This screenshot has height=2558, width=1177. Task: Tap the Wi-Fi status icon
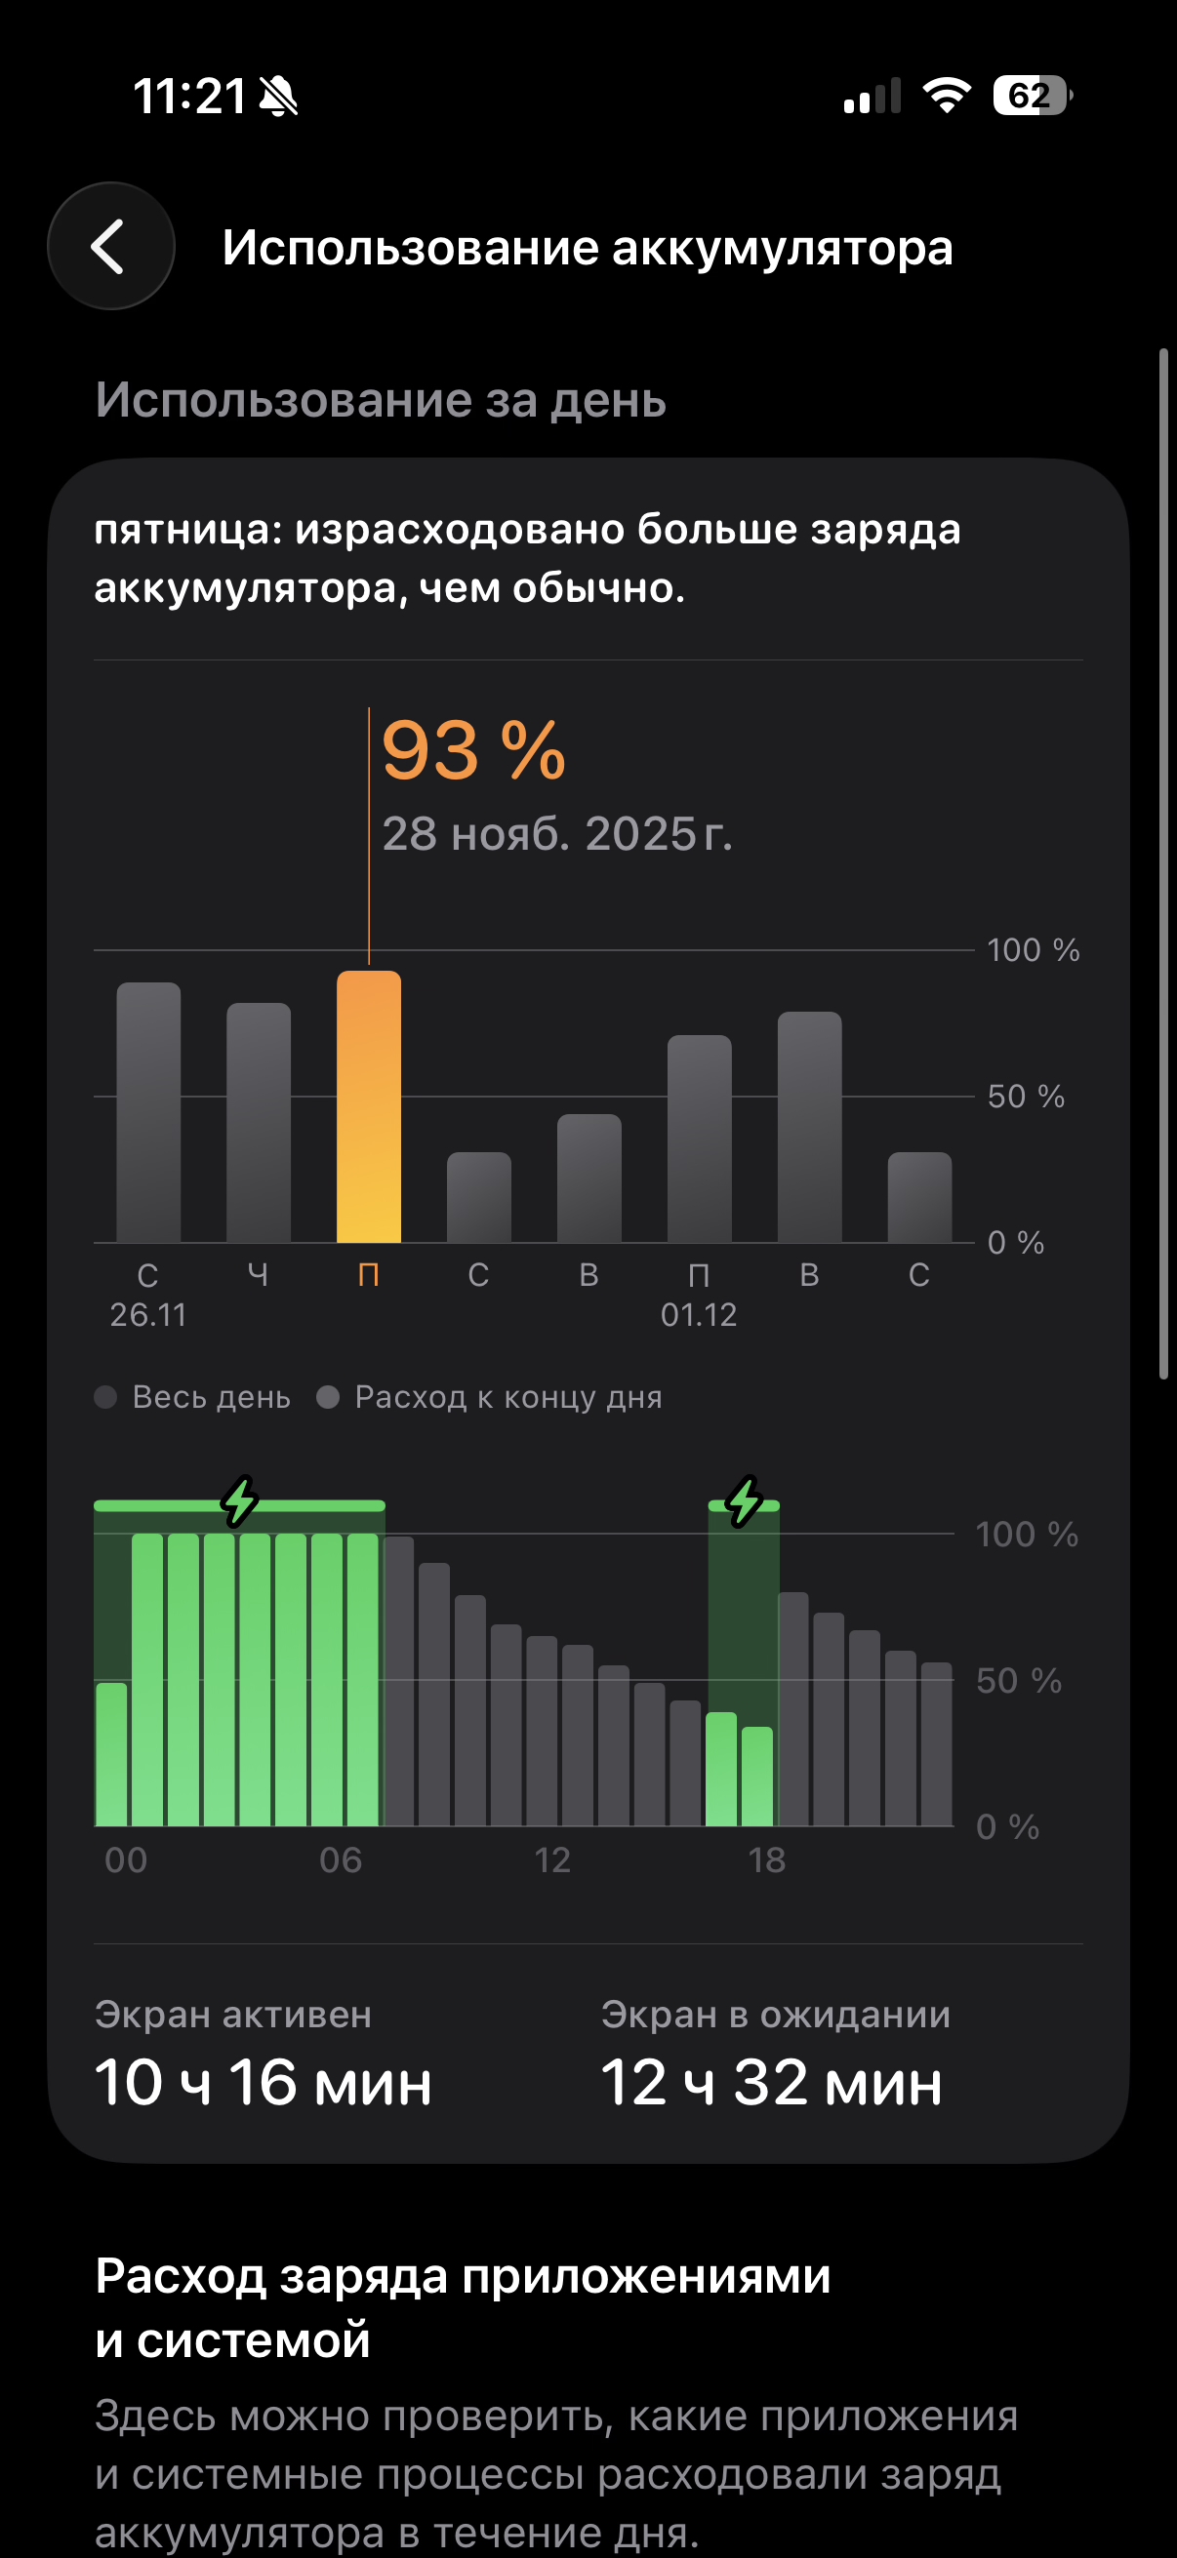[946, 97]
